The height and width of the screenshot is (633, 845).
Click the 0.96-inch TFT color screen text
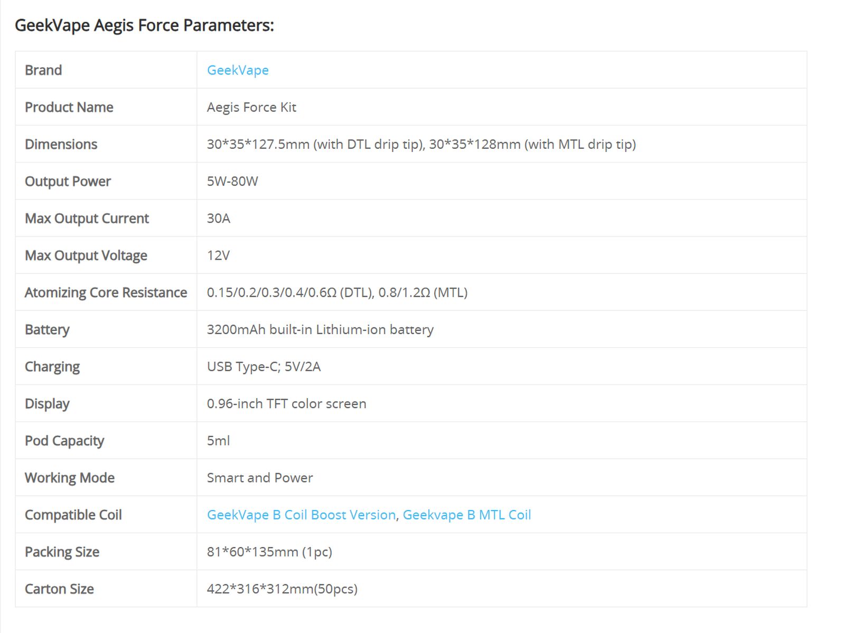pos(286,404)
